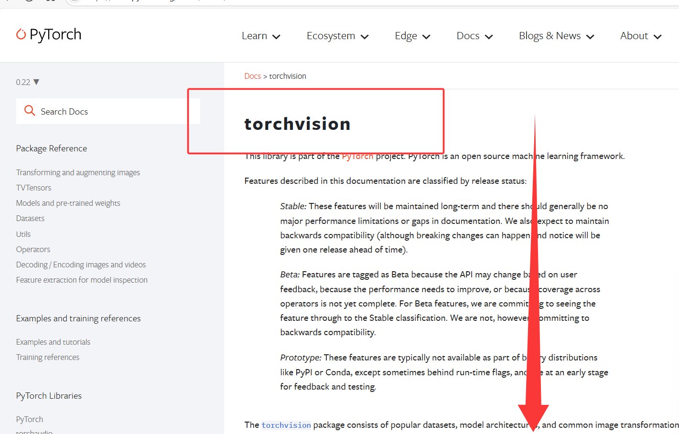The width and height of the screenshot is (679, 434).
Task: Open Models and pre-trained weights
Action: 68,203
